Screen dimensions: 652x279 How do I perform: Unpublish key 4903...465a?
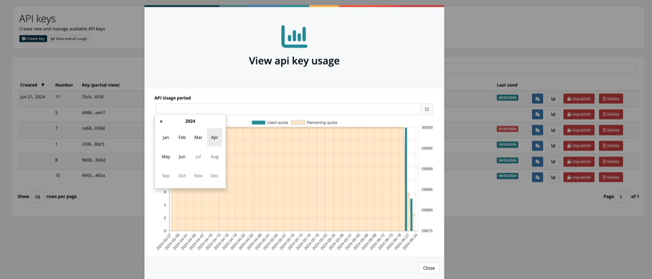579,177
